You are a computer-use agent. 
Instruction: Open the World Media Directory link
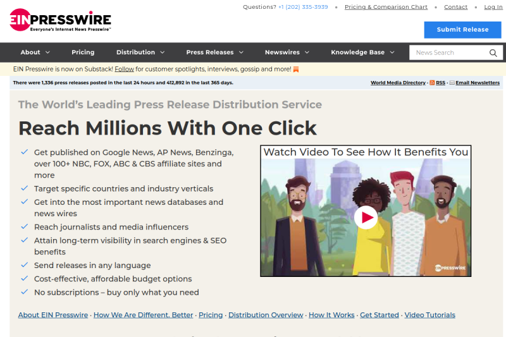click(x=398, y=83)
